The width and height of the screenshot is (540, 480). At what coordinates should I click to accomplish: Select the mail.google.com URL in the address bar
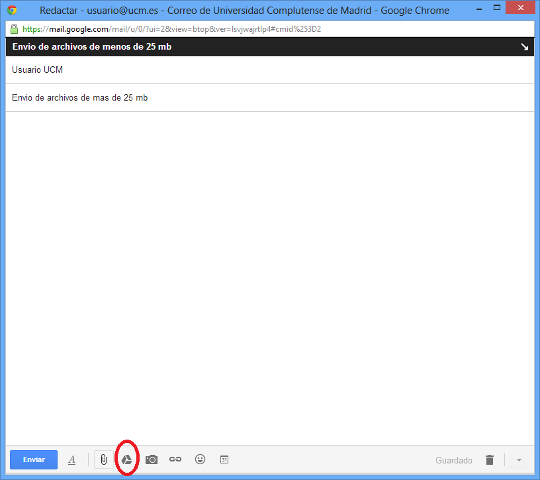[171, 29]
